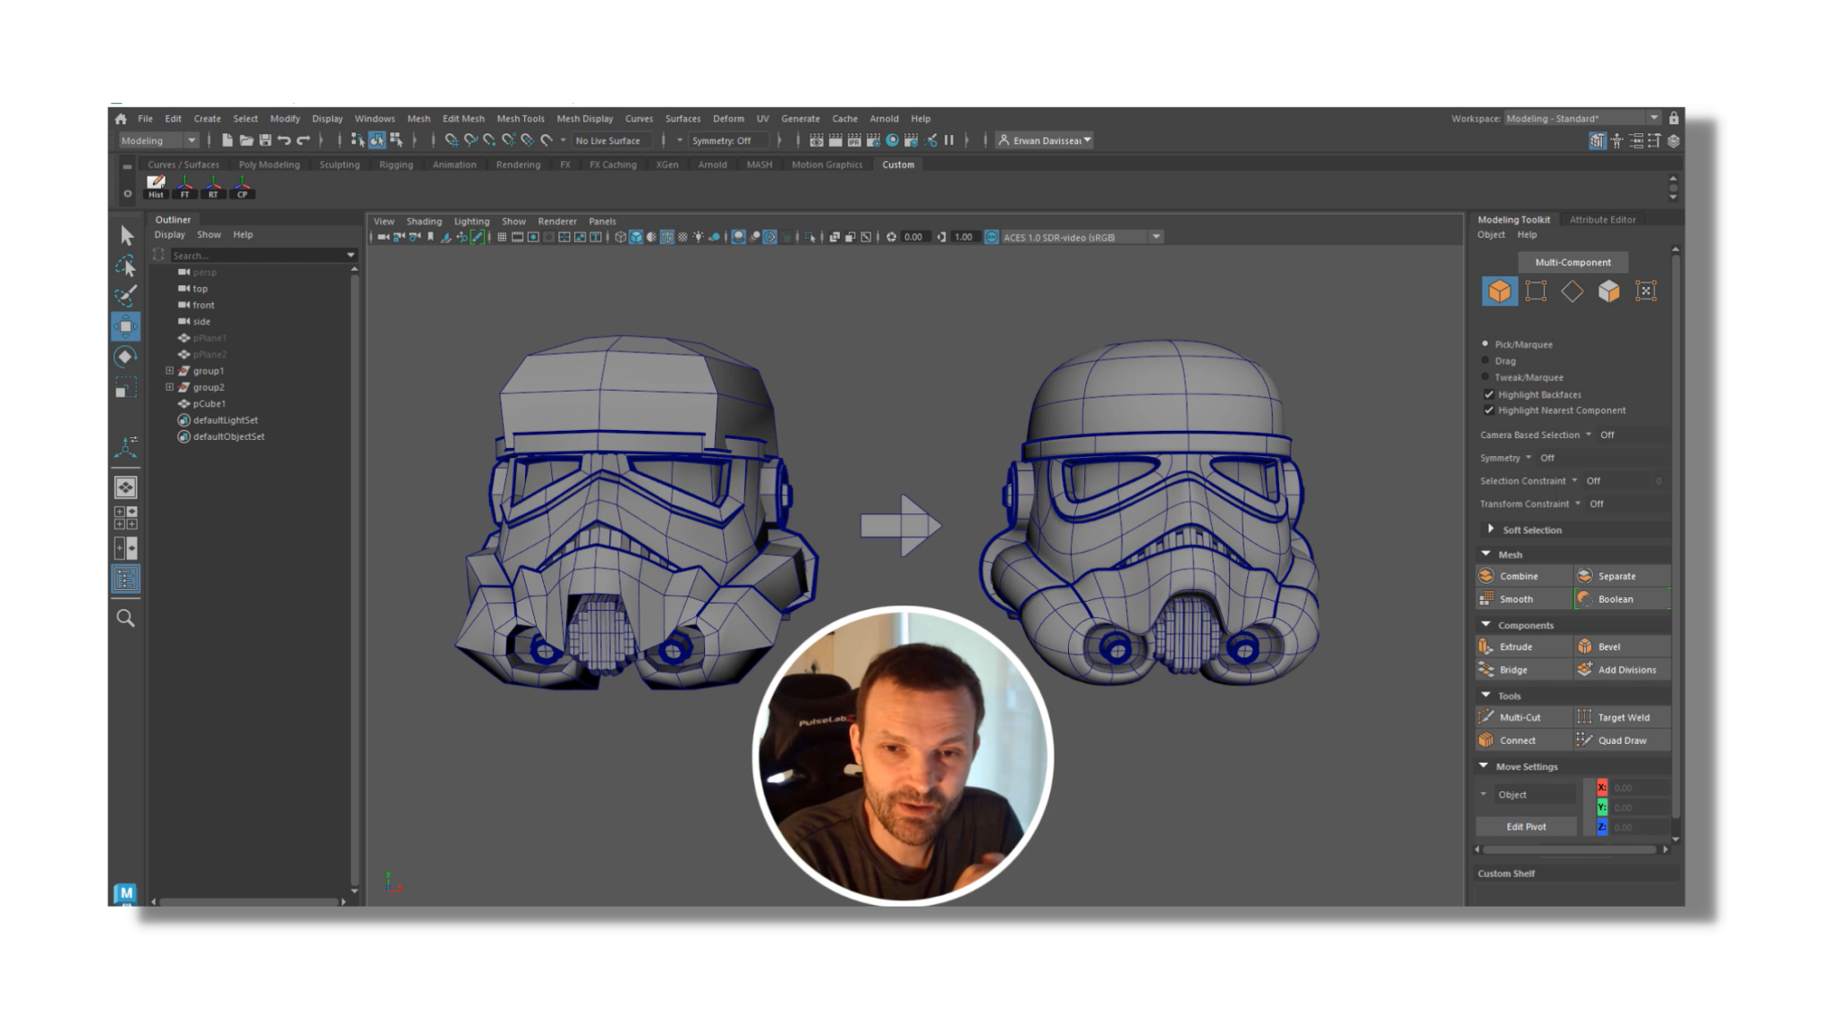Open the Modeling menu set dropdown
Screen dimensions: 1832x1030
158,140
